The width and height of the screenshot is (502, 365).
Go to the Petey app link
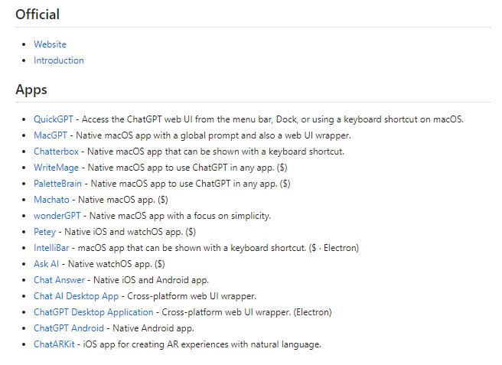(x=46, y=232)
